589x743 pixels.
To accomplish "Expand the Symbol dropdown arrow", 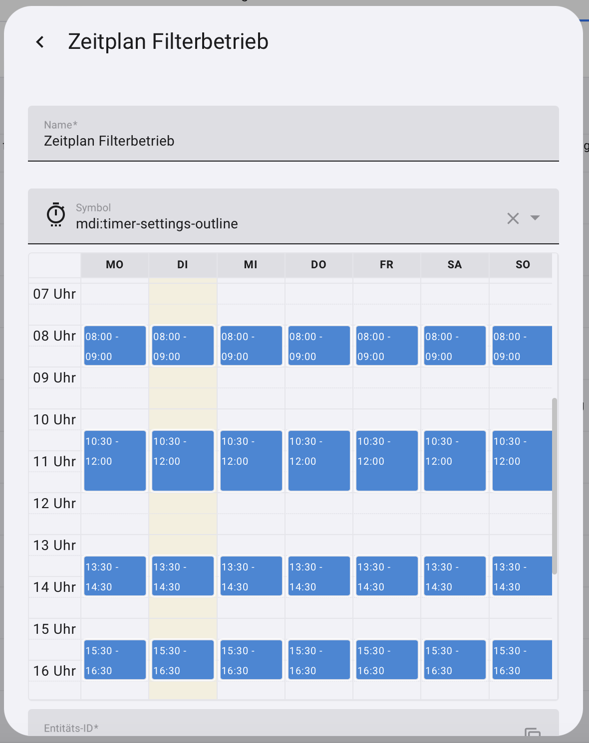I will (535, 218).
